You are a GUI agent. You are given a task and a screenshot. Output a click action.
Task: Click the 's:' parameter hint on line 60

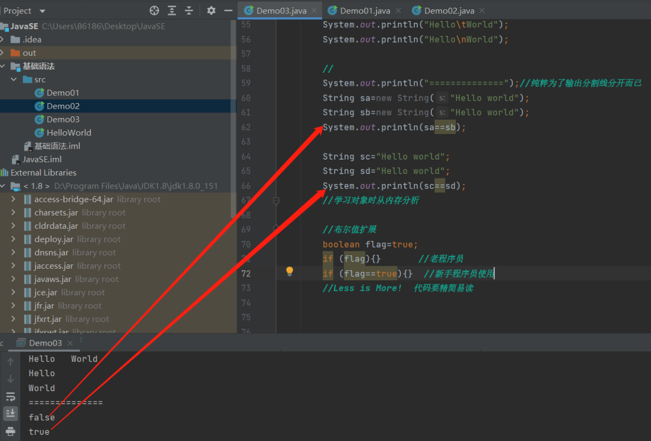(442, 98)
